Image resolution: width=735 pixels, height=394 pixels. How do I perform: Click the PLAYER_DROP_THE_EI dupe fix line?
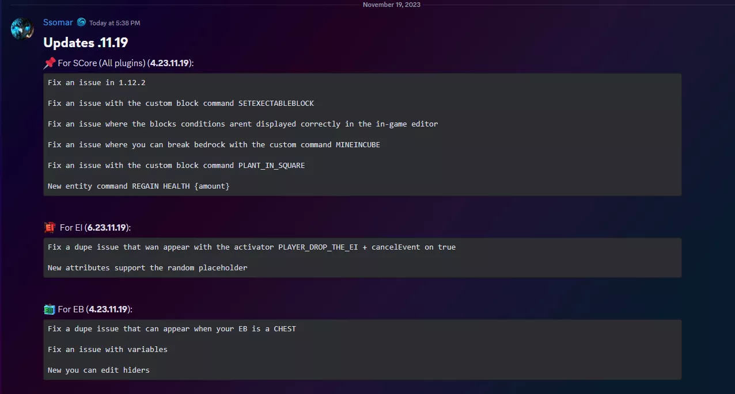tap(251, 247)
